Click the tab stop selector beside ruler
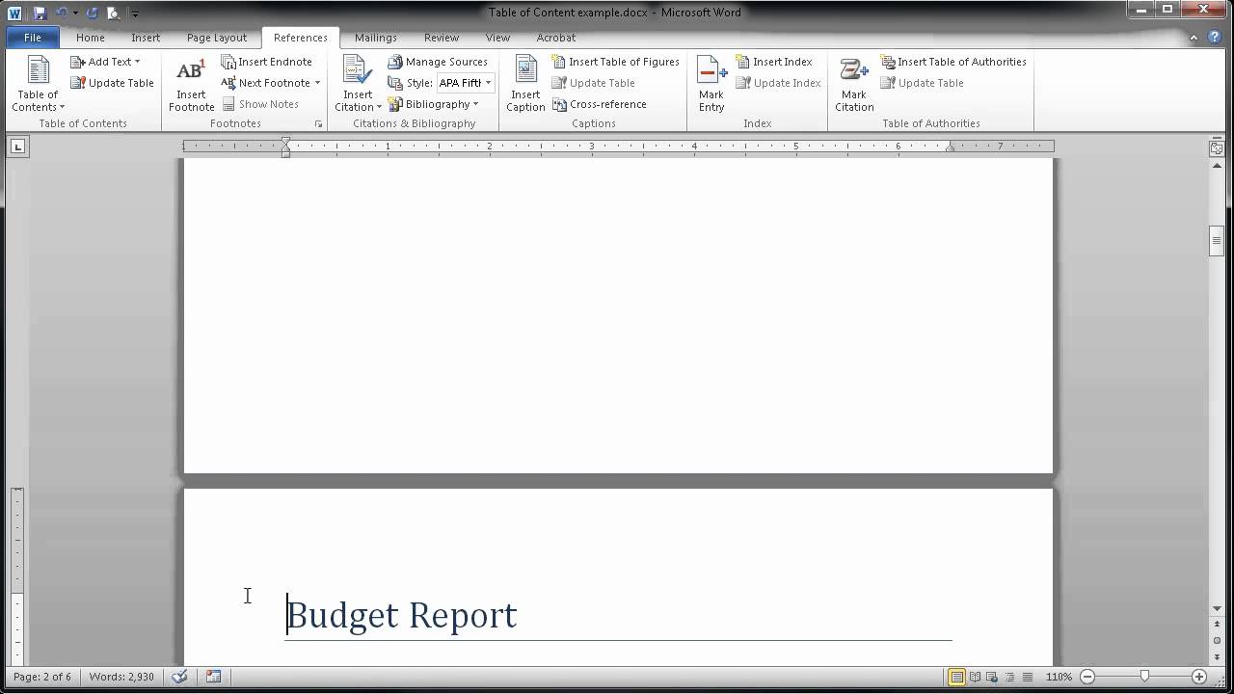 pyautogui.click(x=18, y=147)
